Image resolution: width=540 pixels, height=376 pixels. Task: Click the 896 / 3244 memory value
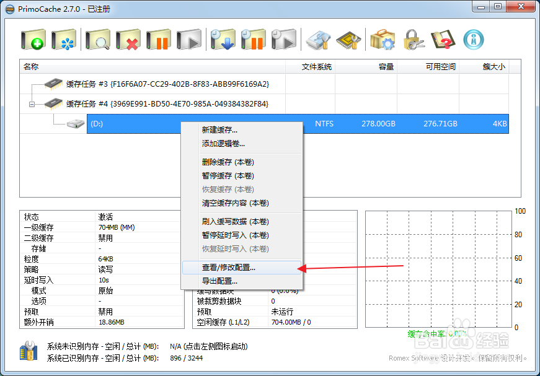point(187,358)
